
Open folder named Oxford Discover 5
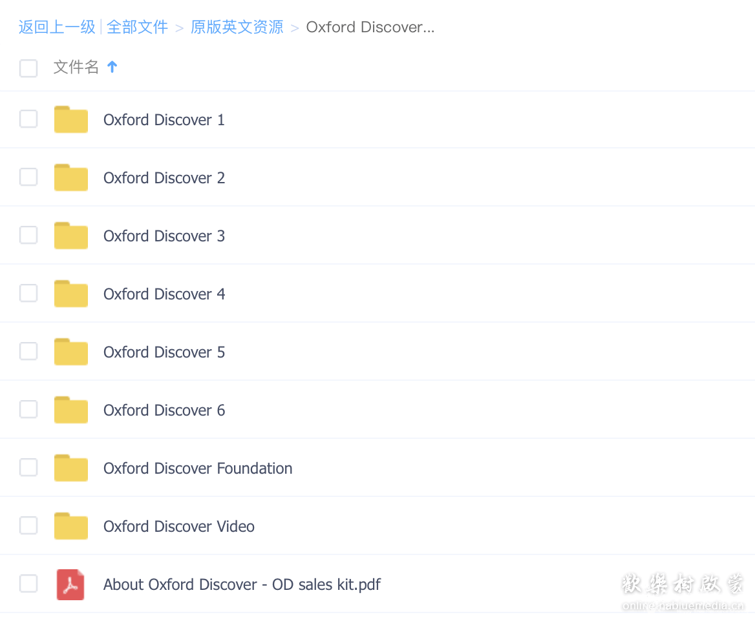(x=164, y=352)
